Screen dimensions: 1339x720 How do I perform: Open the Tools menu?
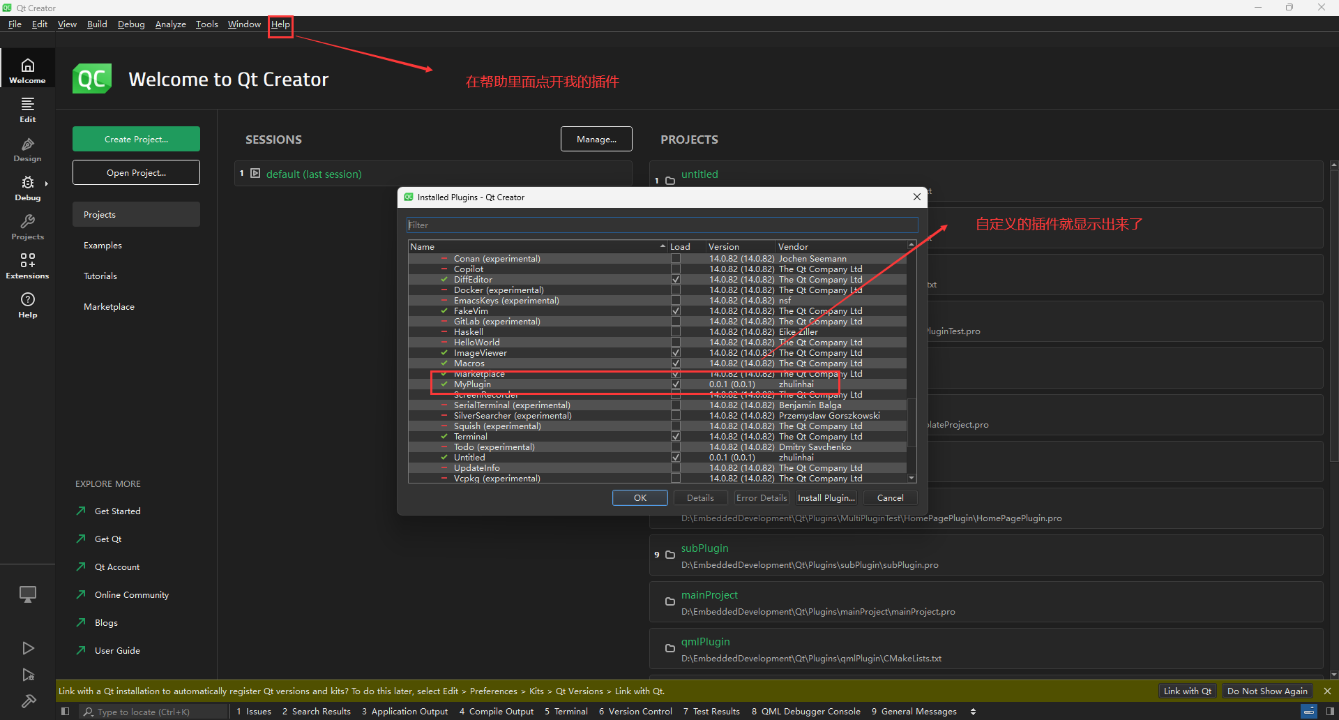[x=206, y=24]
